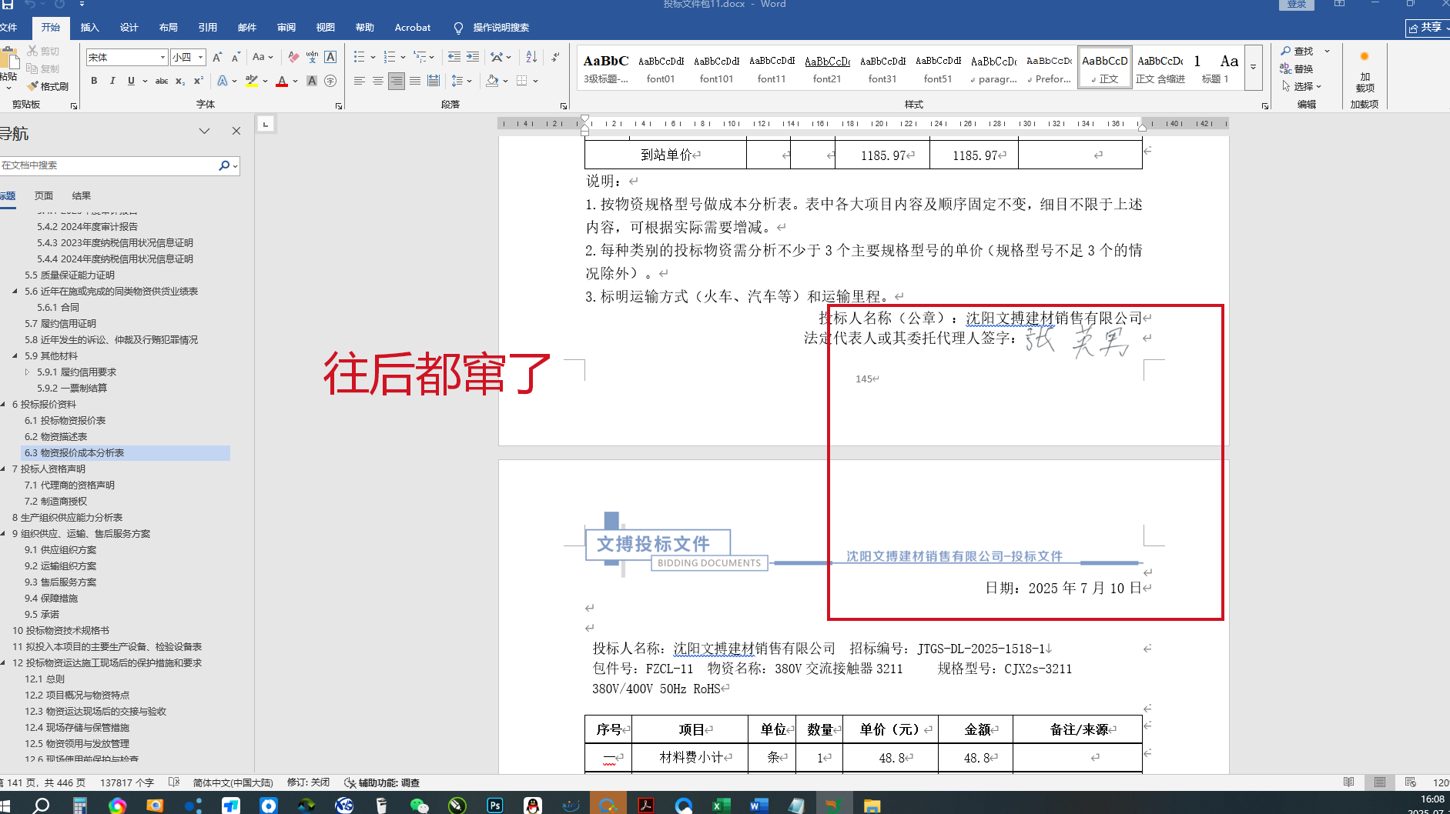Image resolution: width=1450 pixels, height=814 pixels.
Task: Open Excel from the taskbar
Action: pos(722,805)
